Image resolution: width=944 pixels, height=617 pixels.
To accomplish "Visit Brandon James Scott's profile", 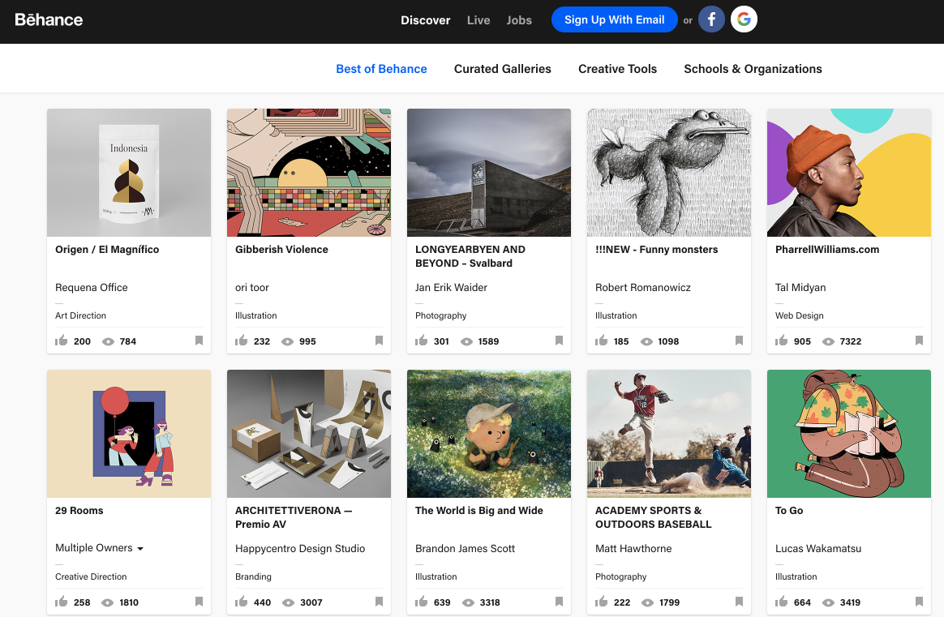I will tap(466, 548).
